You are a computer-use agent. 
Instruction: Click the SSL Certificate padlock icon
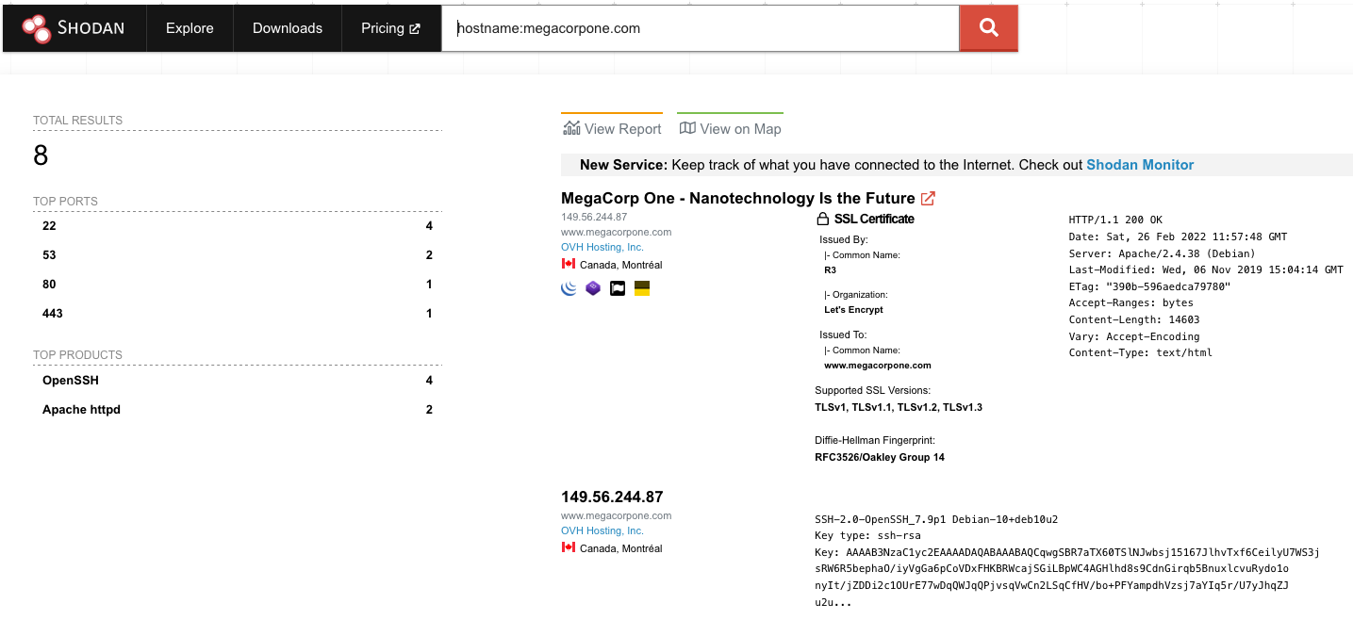tap(822, 220)
